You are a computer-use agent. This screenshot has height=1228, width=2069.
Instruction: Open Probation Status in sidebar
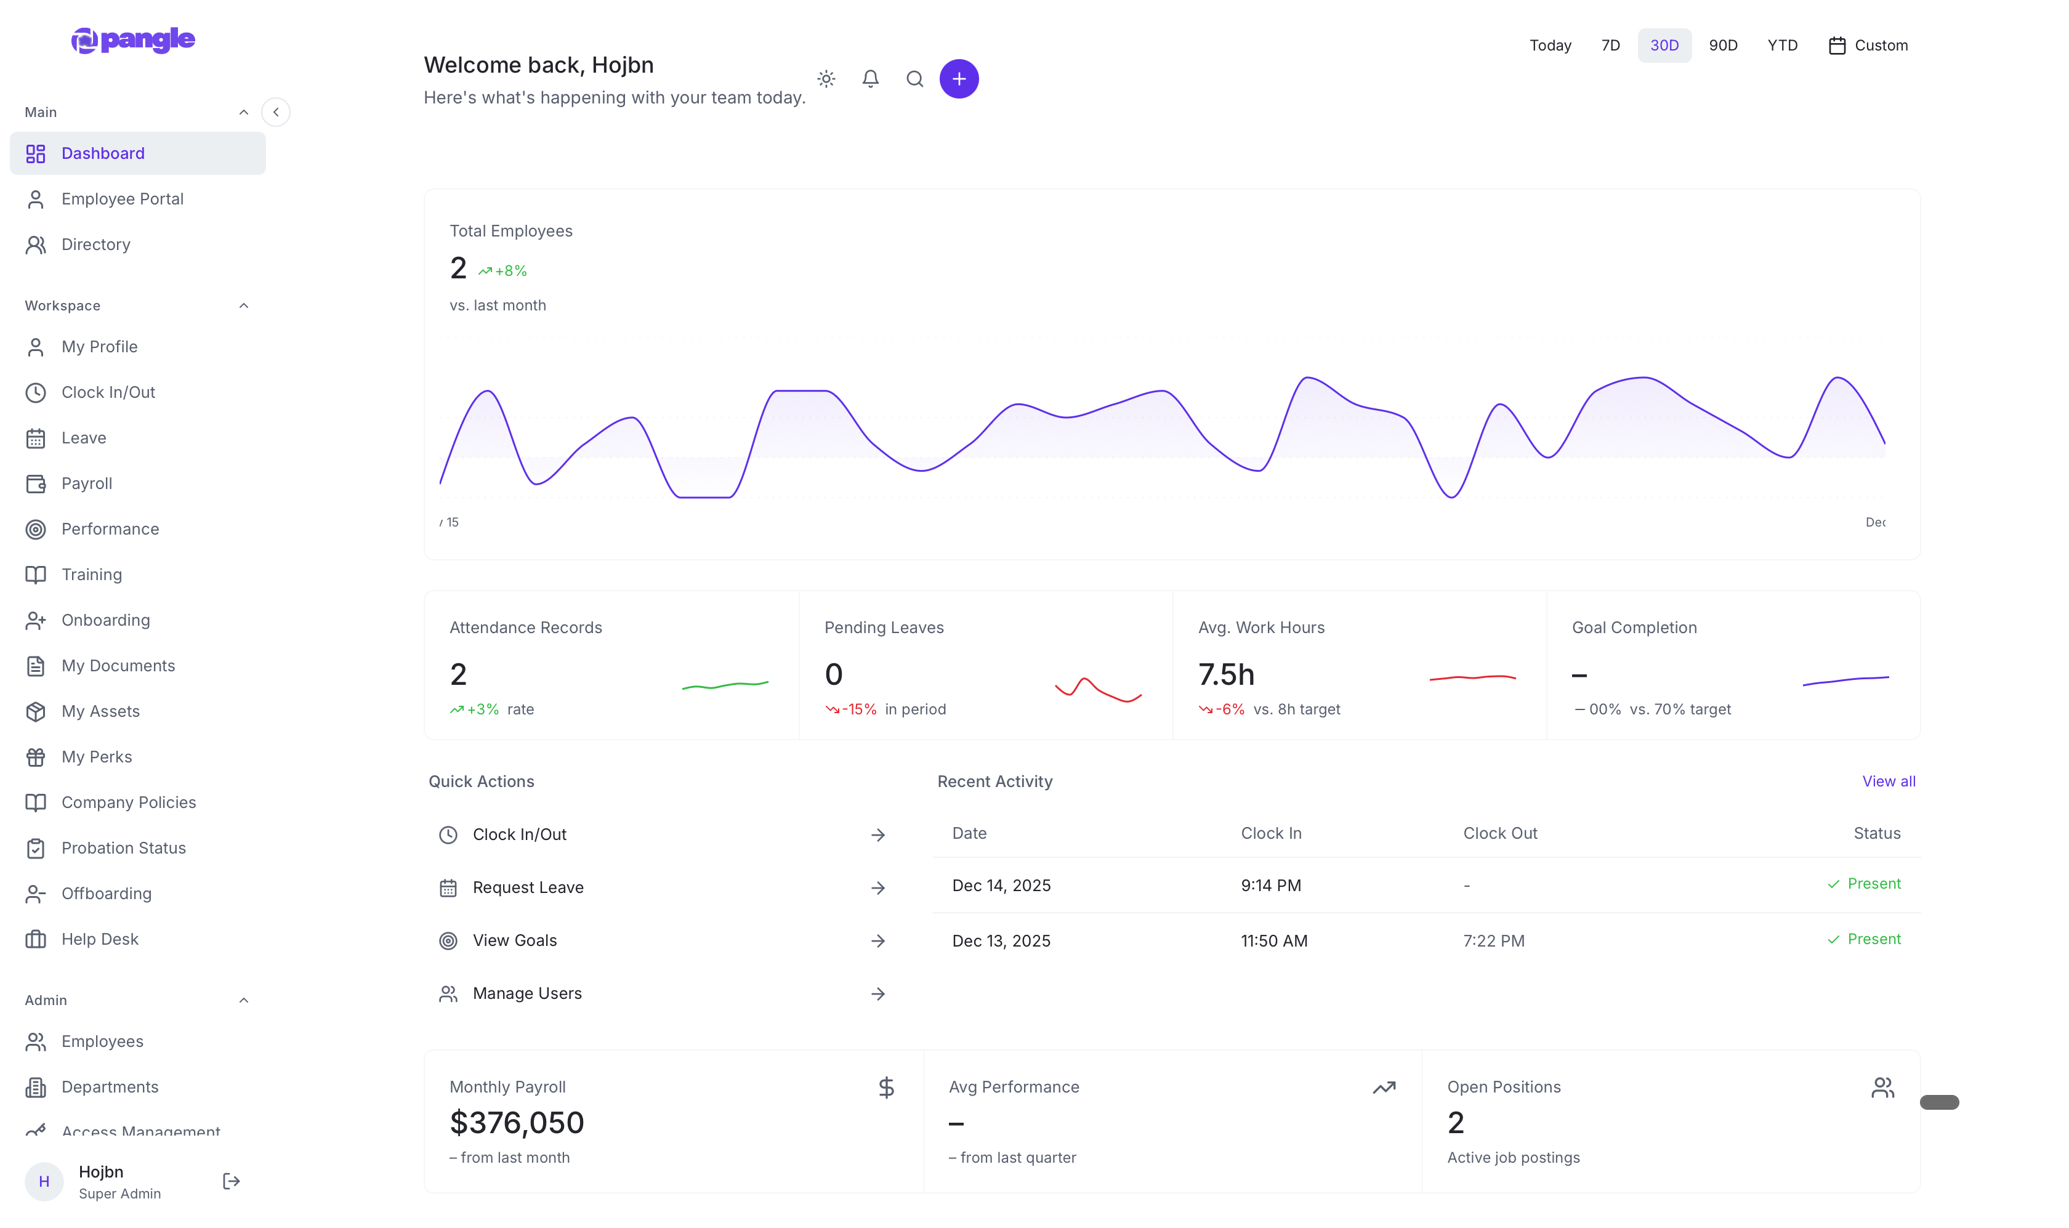(123, 847)
